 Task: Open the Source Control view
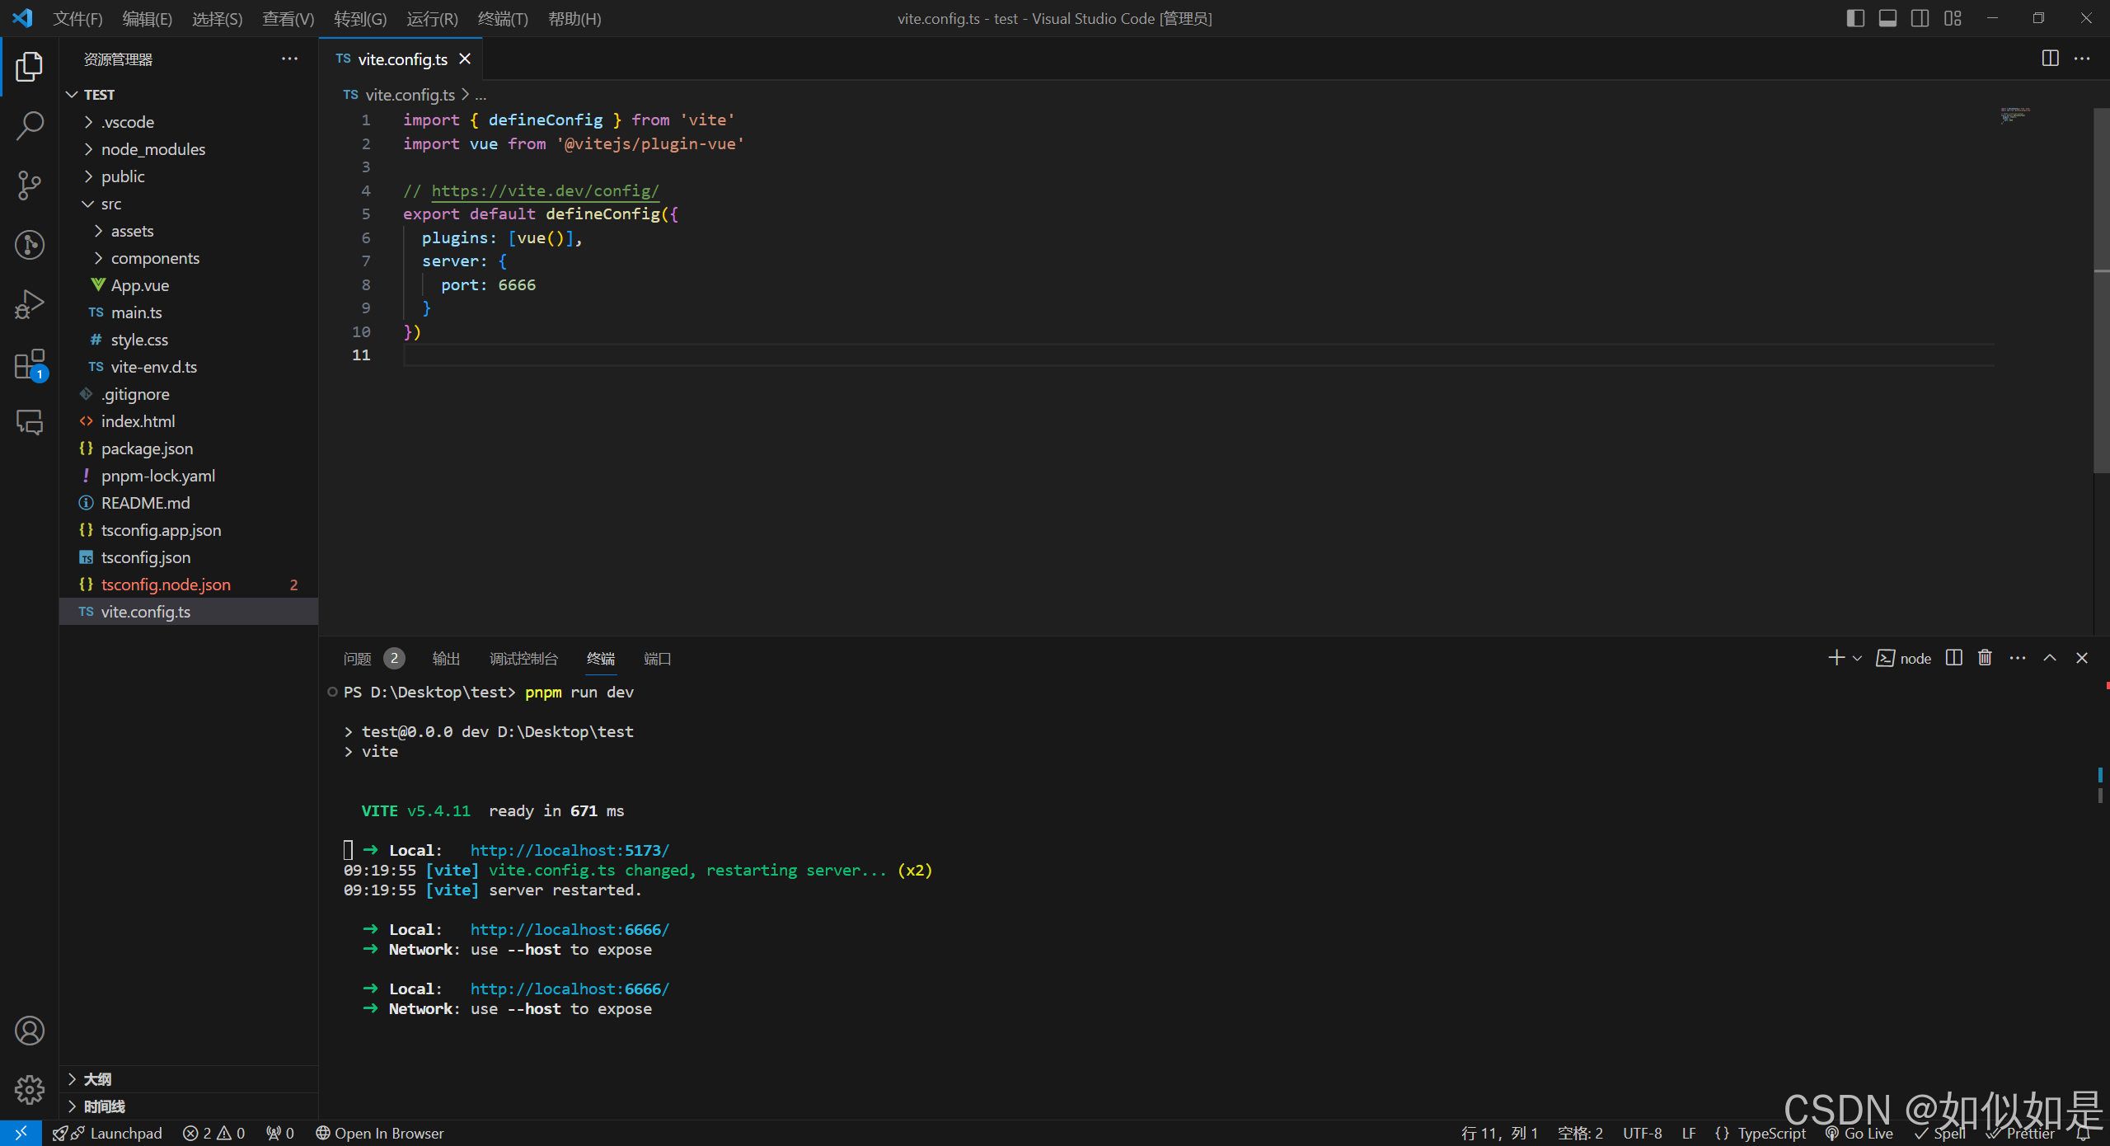pos(30,186)
